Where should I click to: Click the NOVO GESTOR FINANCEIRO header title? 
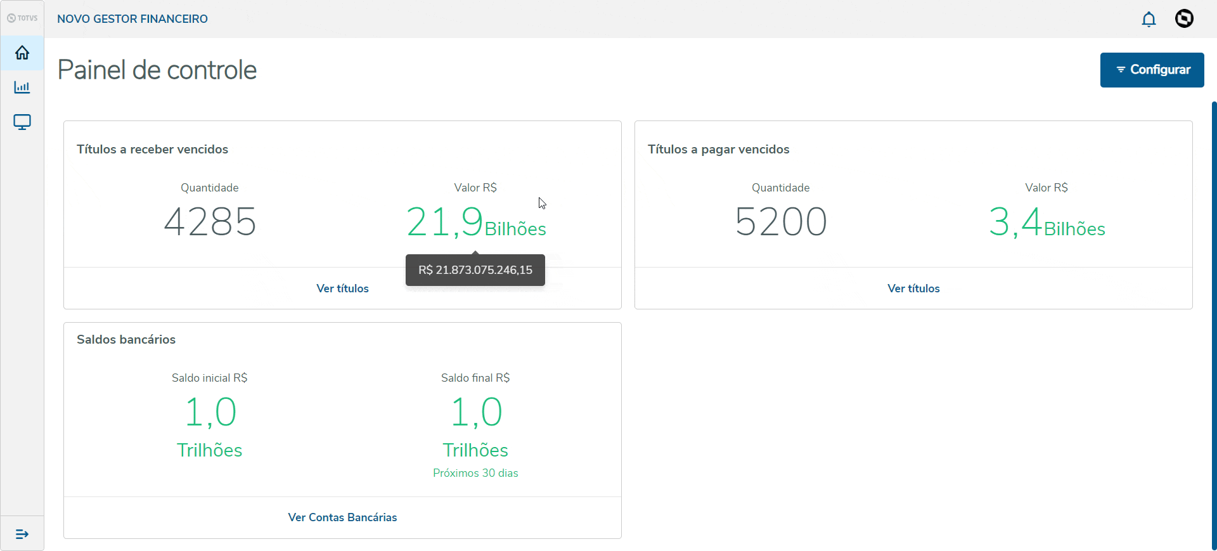132,19
